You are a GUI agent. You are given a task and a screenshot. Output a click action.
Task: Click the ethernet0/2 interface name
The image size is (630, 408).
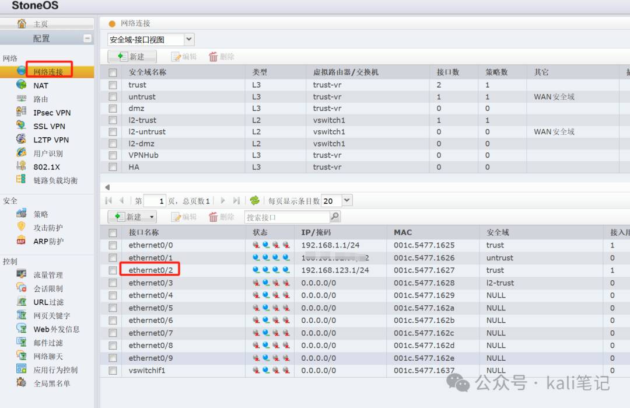click(150, 270)
